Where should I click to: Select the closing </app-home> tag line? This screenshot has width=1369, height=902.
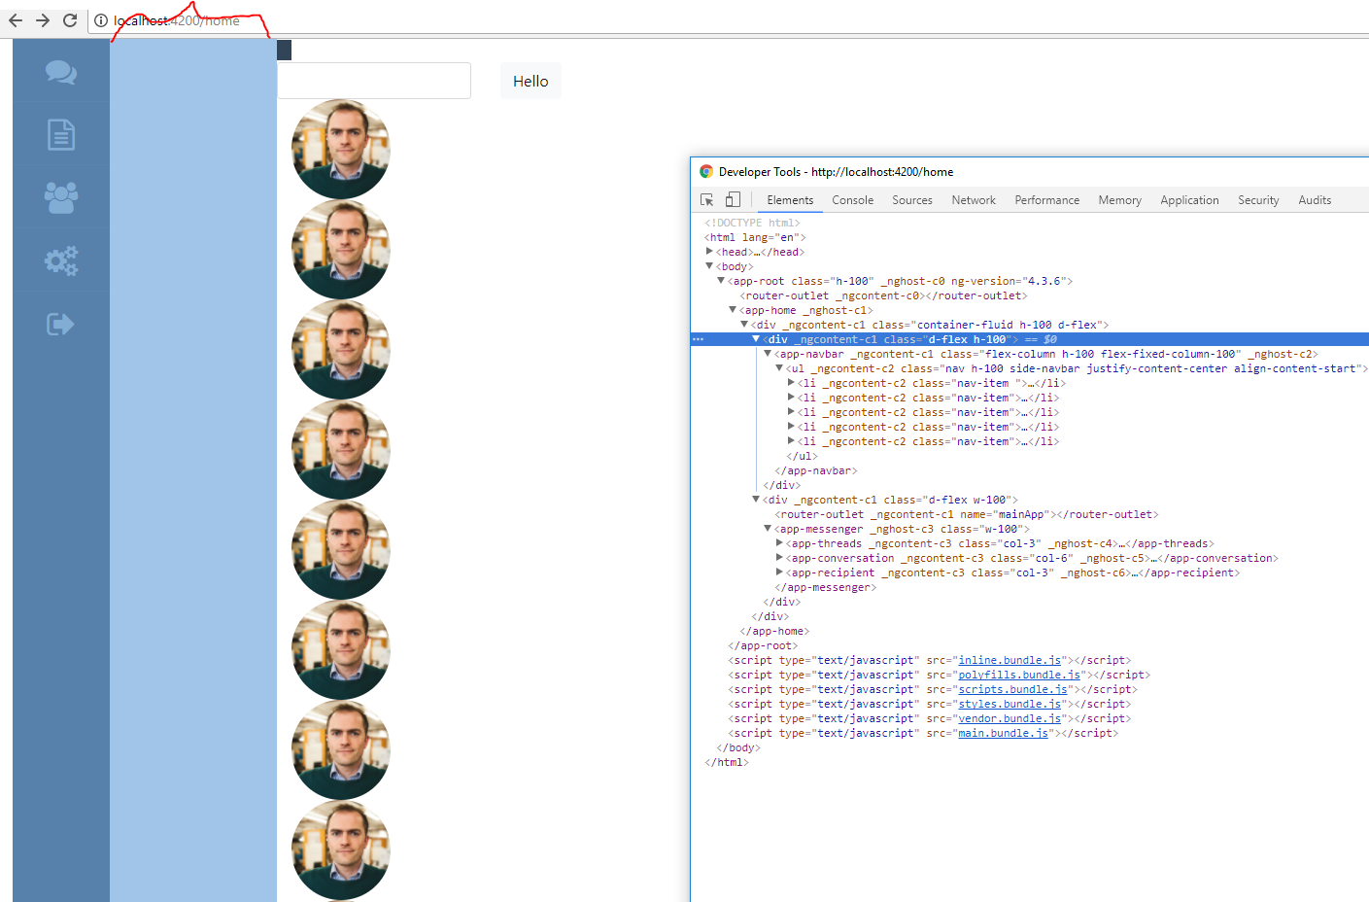click(x=774, y=631)
